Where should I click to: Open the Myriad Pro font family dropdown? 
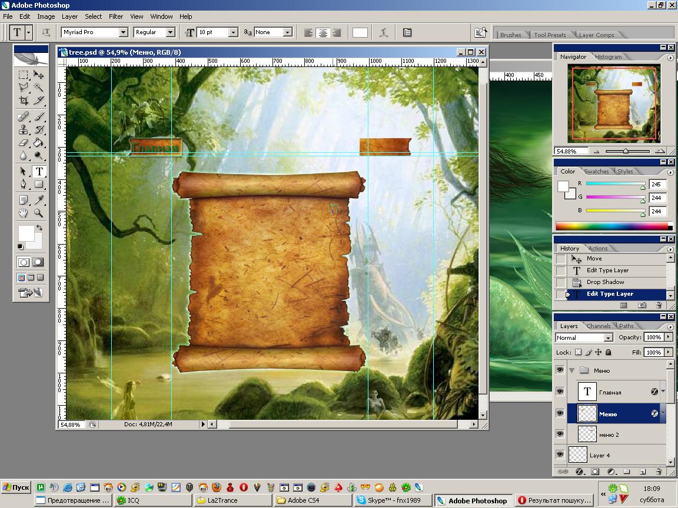pyautogui.click(x=123, y=32)
